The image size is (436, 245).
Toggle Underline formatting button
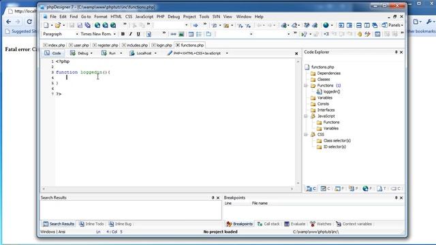pyautogui.click(x=138, y=34)
